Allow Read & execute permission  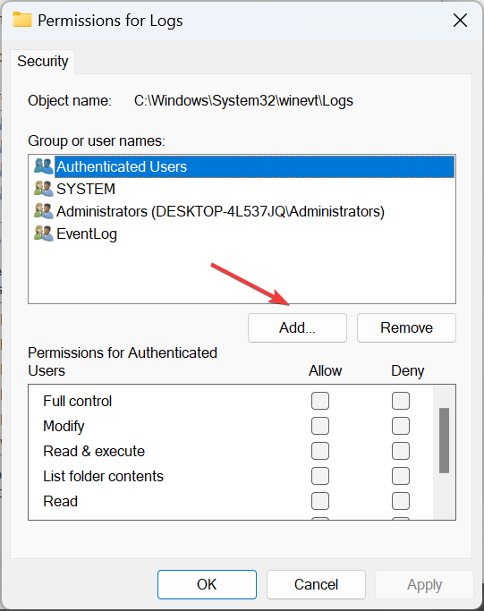[320, 451]
